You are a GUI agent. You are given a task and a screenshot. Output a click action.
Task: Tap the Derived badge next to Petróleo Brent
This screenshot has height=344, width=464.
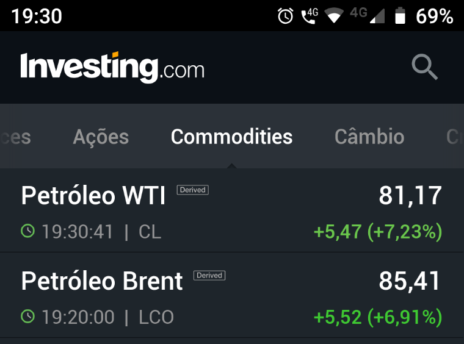[209, 275]
